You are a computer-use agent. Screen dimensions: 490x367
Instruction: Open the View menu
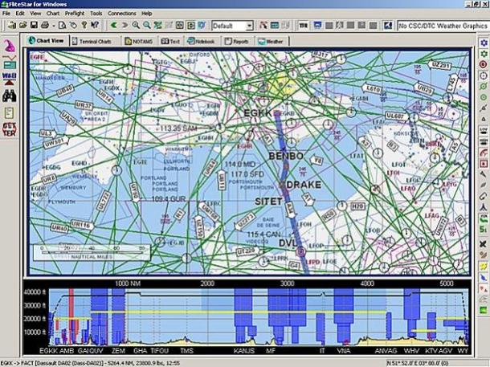35,14
